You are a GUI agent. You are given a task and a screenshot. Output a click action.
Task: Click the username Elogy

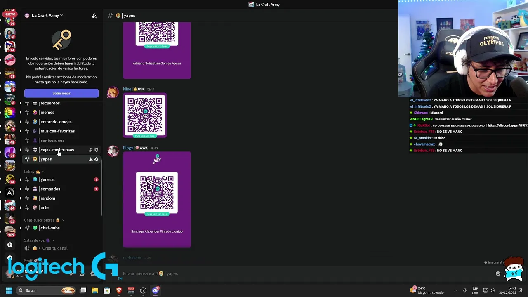tap(128, 148)
